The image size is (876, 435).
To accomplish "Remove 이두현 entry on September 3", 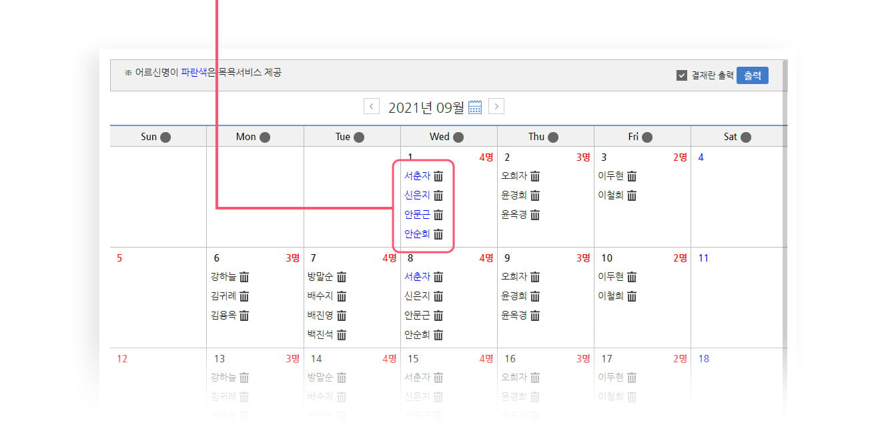I will click(632, 177).
